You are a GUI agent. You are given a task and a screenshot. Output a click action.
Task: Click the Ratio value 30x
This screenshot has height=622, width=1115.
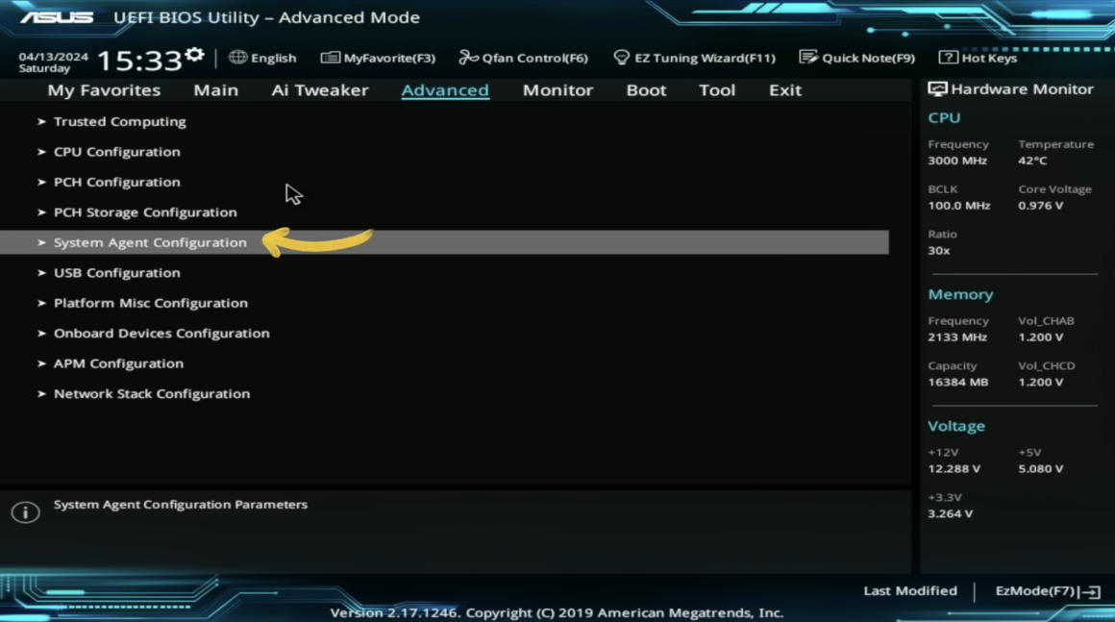[x=939, y=250]
